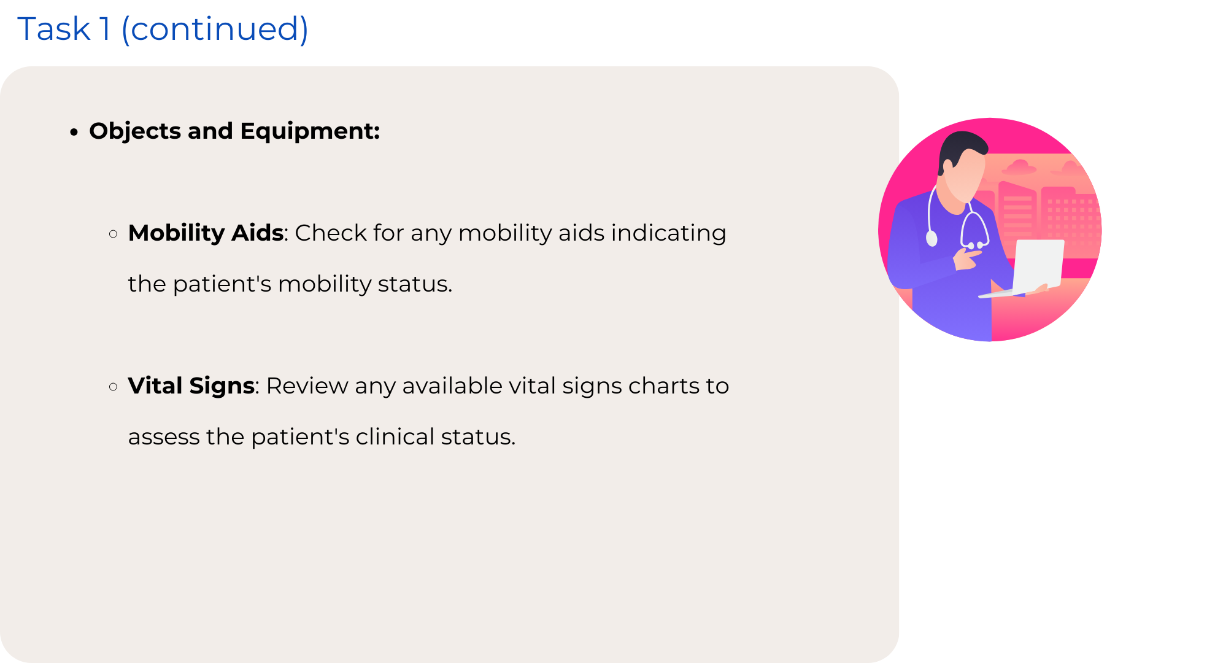Viewport: 1215px width, 663px height.
Task: Click the 'Task 1 (continued)' title
Action: click(x=163, y=29)
